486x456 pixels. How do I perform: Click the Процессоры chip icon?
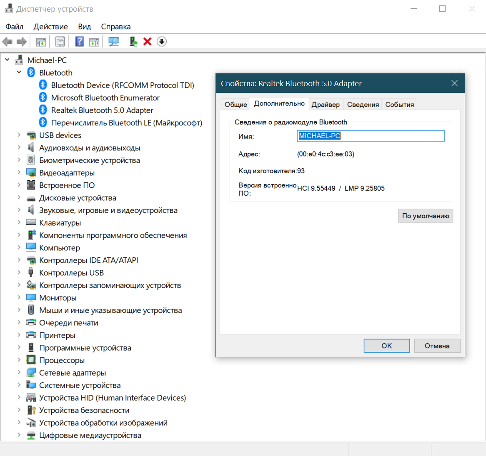coord(31,360)
